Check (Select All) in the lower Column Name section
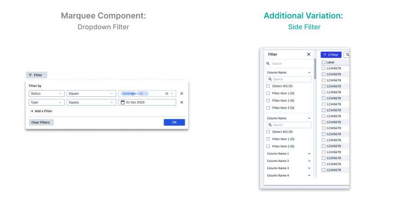Screen dimensions: 415x207 [268, 132]
